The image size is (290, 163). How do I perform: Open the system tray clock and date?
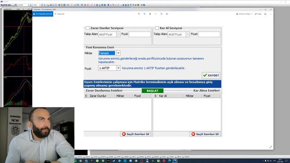tap(280, 161)
